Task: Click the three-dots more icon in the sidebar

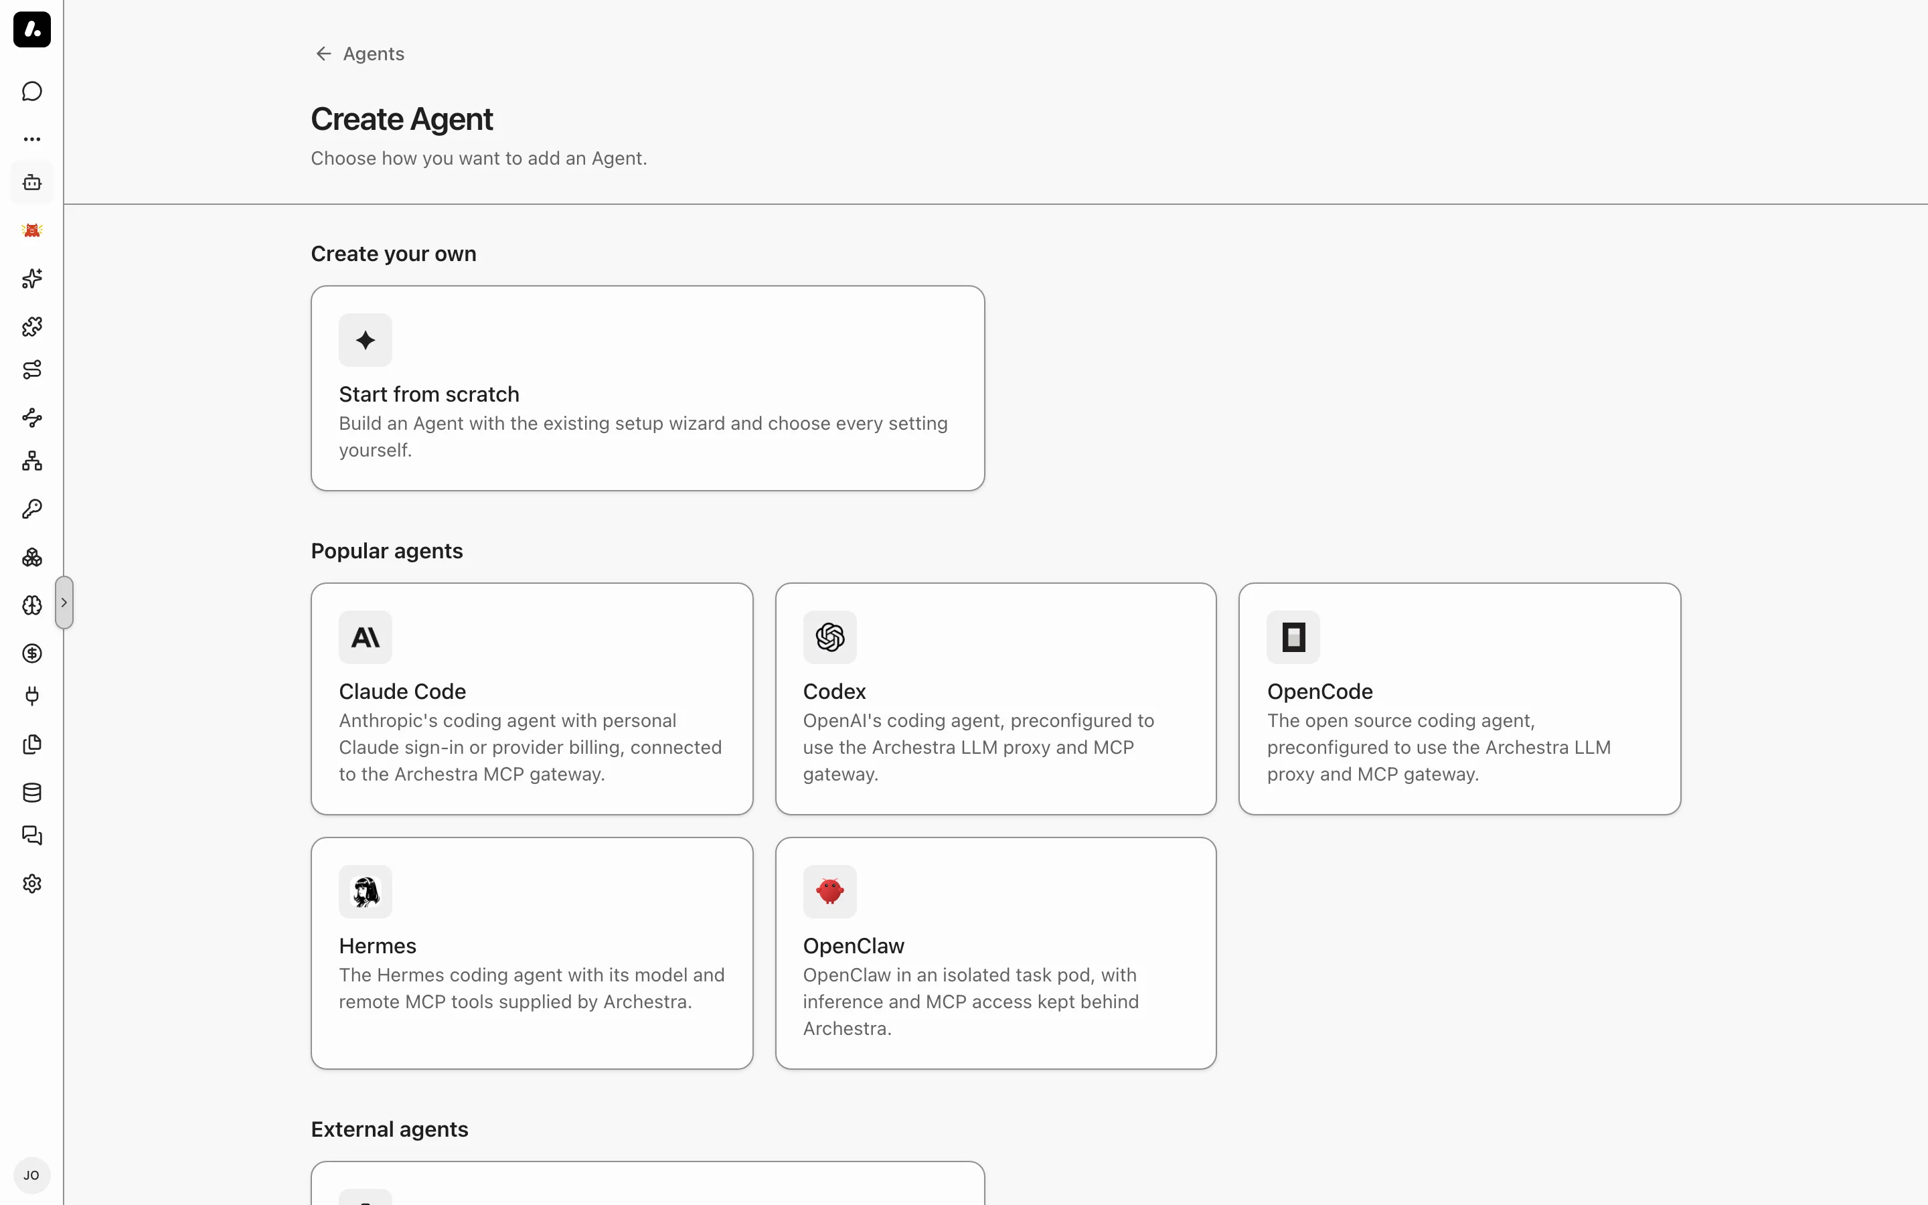Action: pos(32,139)
